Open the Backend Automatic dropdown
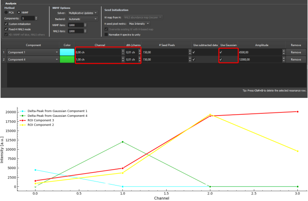Image resolution: width=308 pixels, height=201 pixels. (x=83, y=19)
